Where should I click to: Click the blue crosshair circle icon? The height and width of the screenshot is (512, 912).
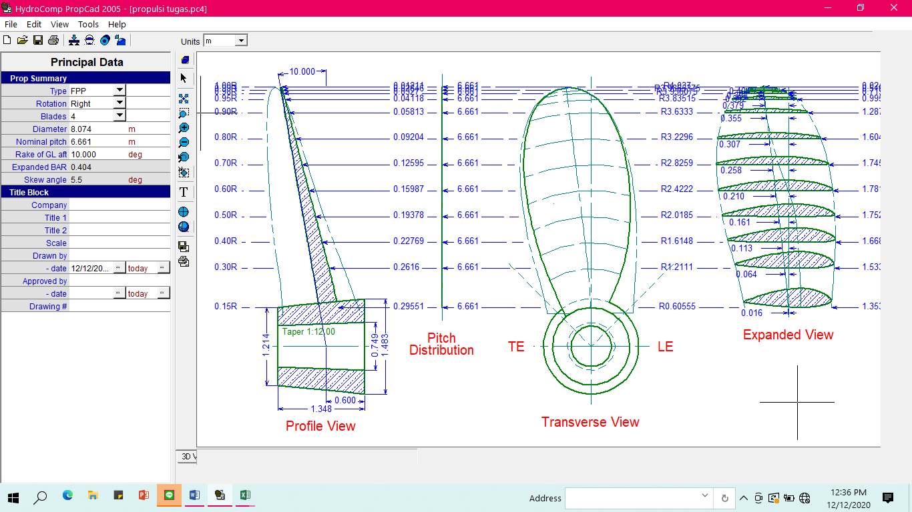[x=184, y=212]
